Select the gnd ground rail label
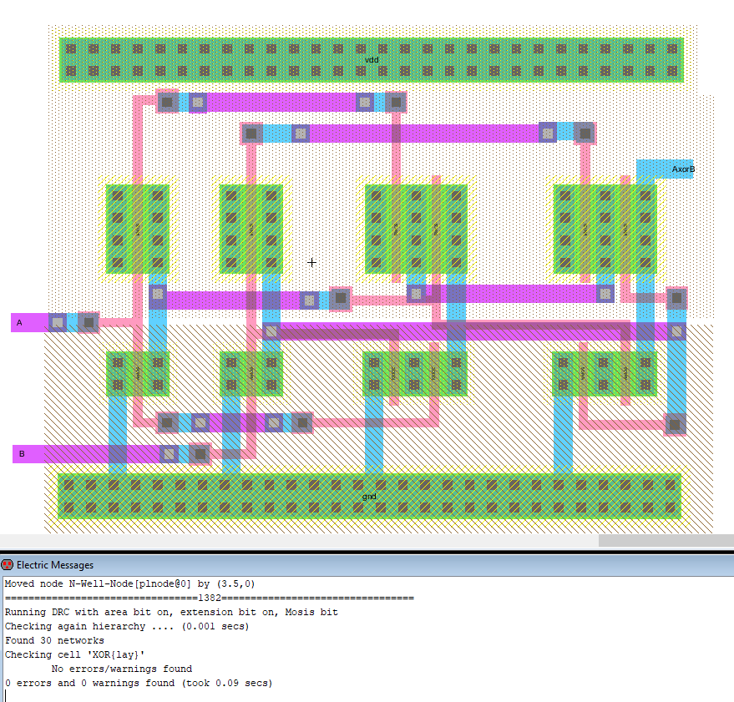The height and width of the screenshot is (702, 734). pyautogui.click(x=369, y=496)
